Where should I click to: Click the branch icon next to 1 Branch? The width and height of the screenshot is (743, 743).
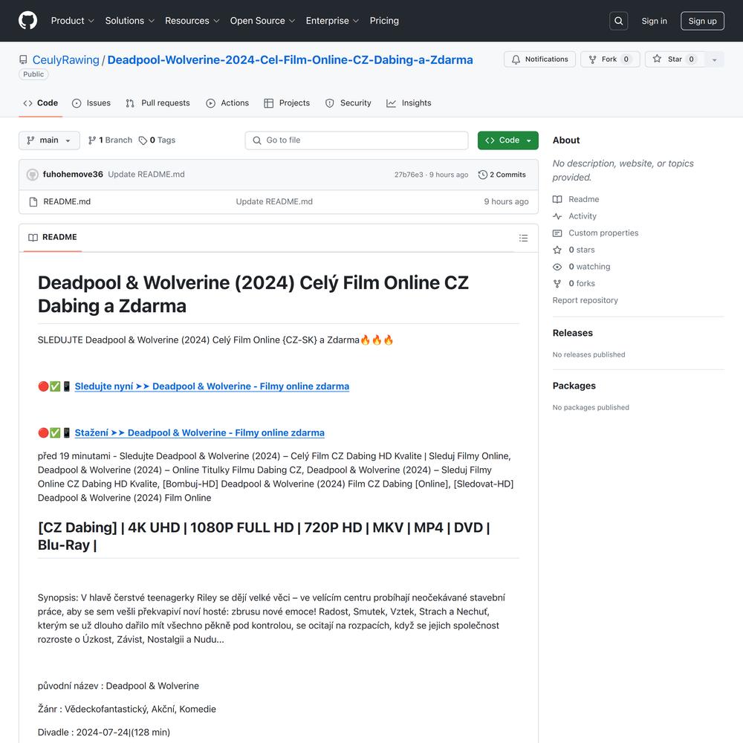(x=92, y=140)
